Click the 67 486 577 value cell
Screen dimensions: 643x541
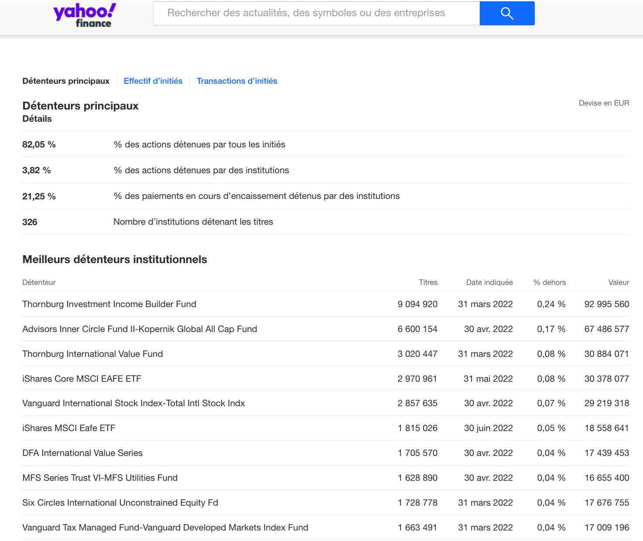(607, 329)
